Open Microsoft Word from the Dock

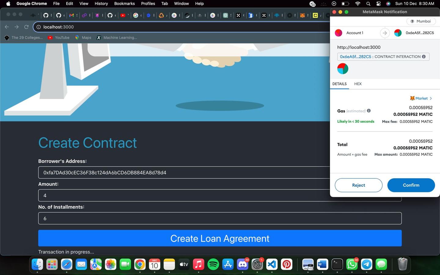[x=322, y=264]
